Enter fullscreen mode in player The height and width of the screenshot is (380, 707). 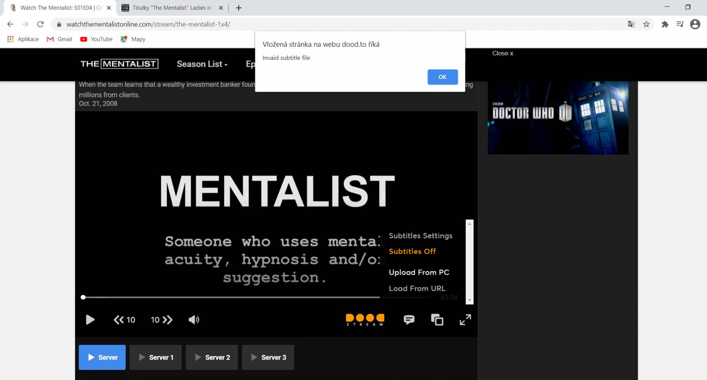click(465, 320)
